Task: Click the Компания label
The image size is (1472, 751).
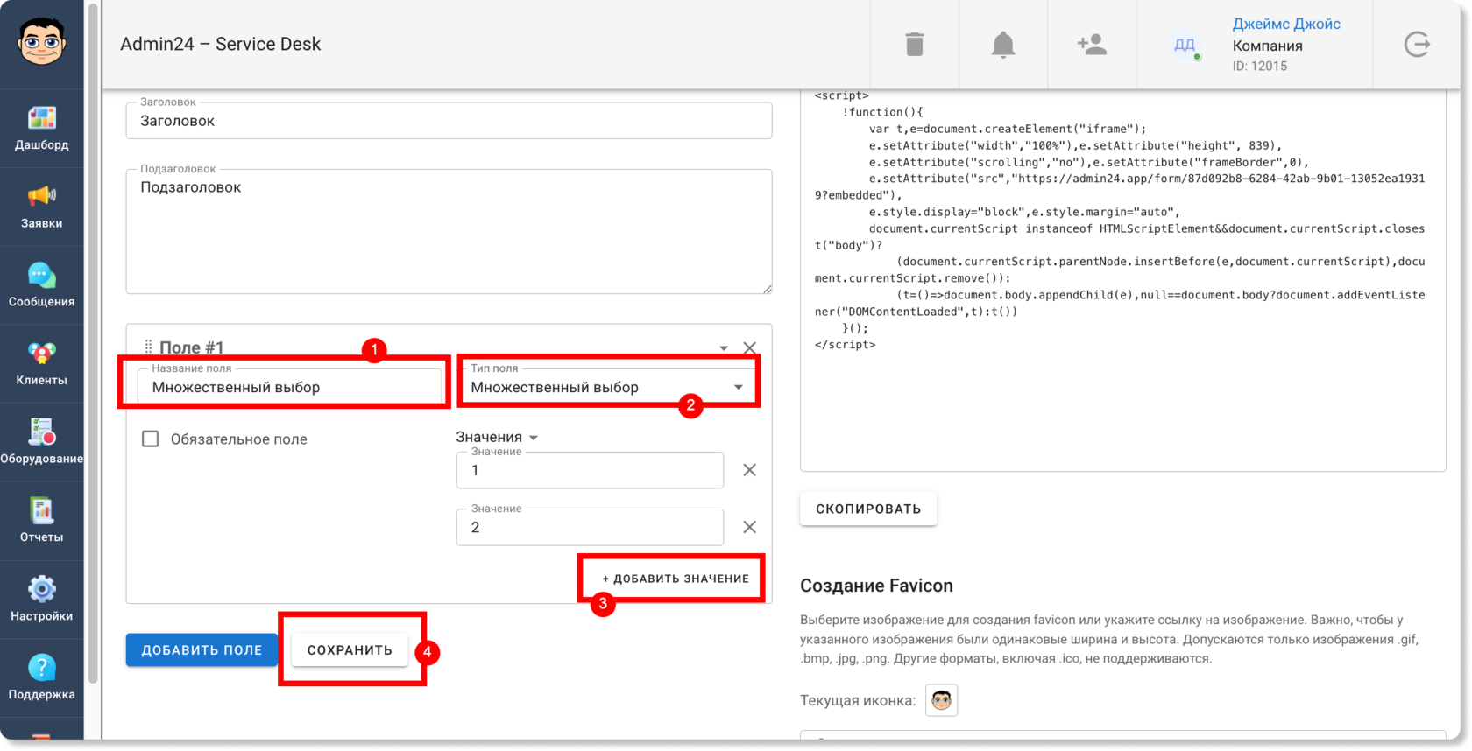Action: pos(1268,46)
